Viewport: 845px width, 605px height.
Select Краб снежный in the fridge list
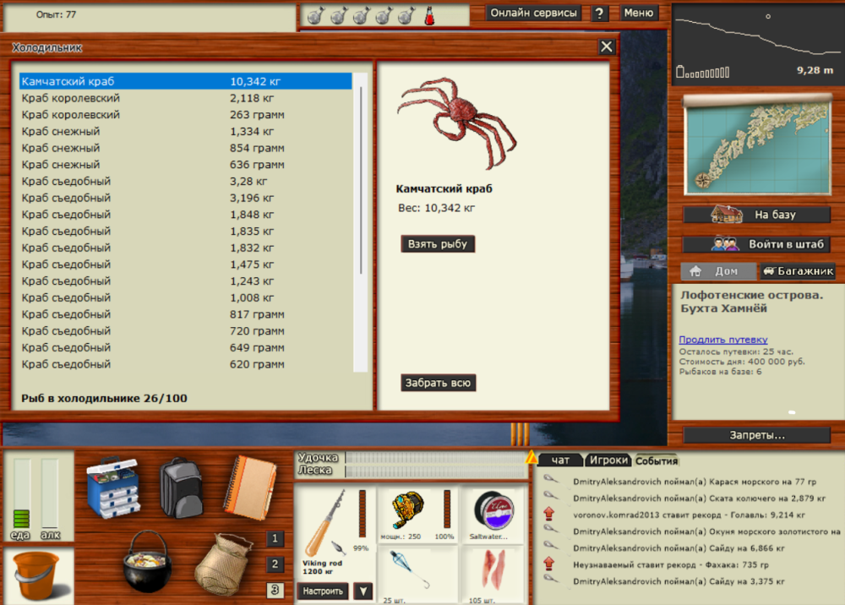(84, 131)
